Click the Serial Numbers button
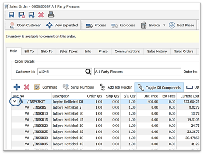204x155 pixels. tap(78, 87)
